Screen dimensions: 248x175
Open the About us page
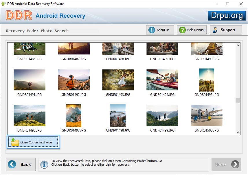pos(160,30)
